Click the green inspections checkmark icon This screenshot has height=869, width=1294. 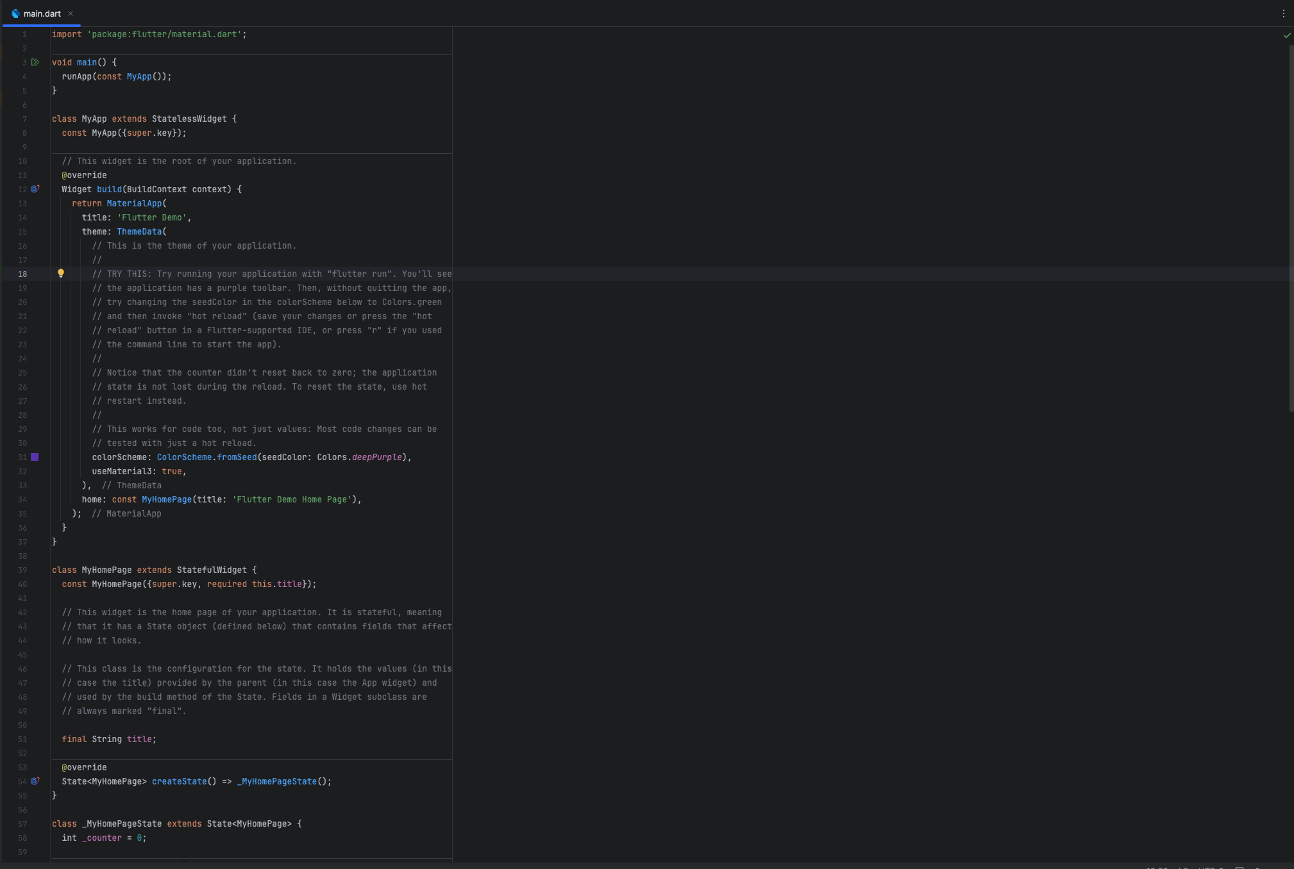click(1286, 35)
